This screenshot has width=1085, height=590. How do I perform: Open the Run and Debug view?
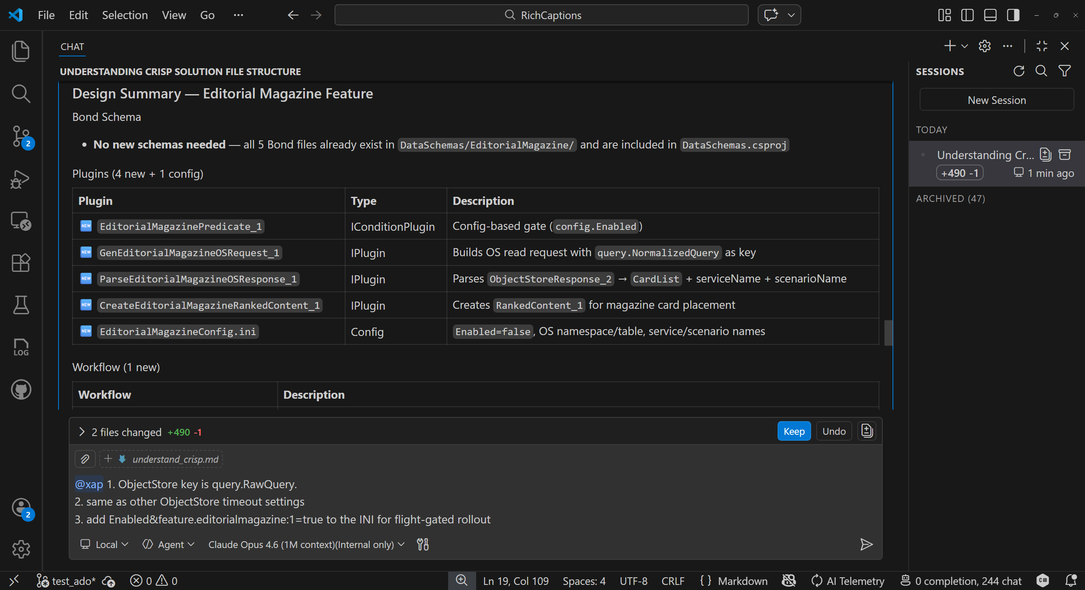20,179
